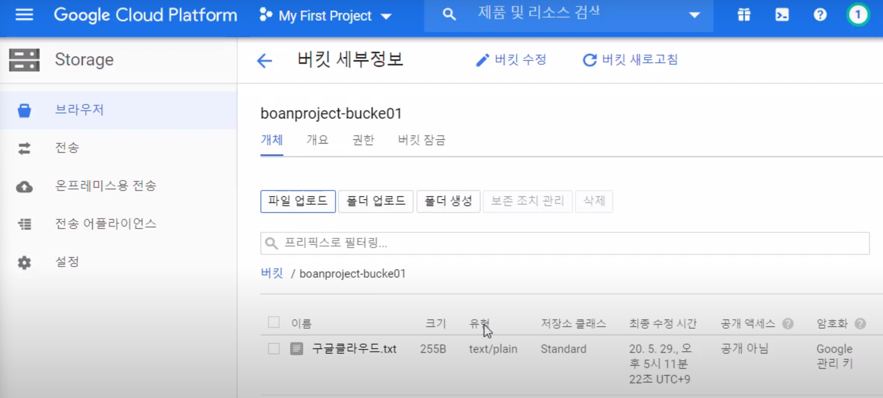Open the My First Project selector dropdown
The width and height of the screenshot is (883, 398).
325,16
